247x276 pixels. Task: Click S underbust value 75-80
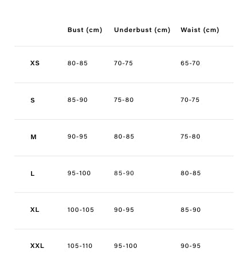[123, 100]
